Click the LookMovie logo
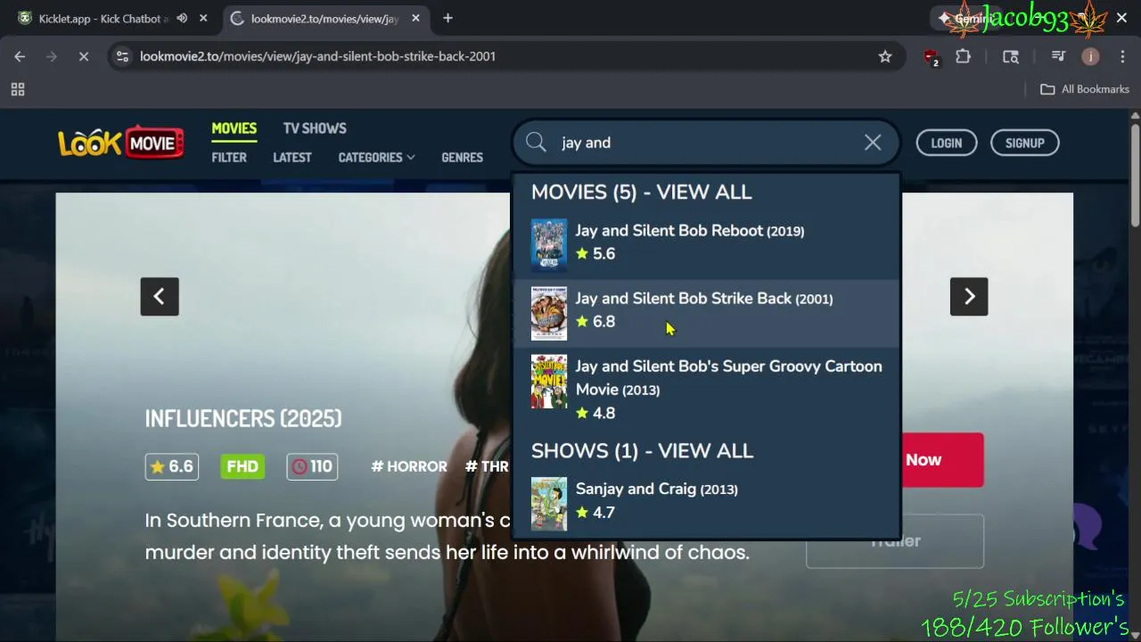This screenshot has width=1141, height=642. (121, 143)
